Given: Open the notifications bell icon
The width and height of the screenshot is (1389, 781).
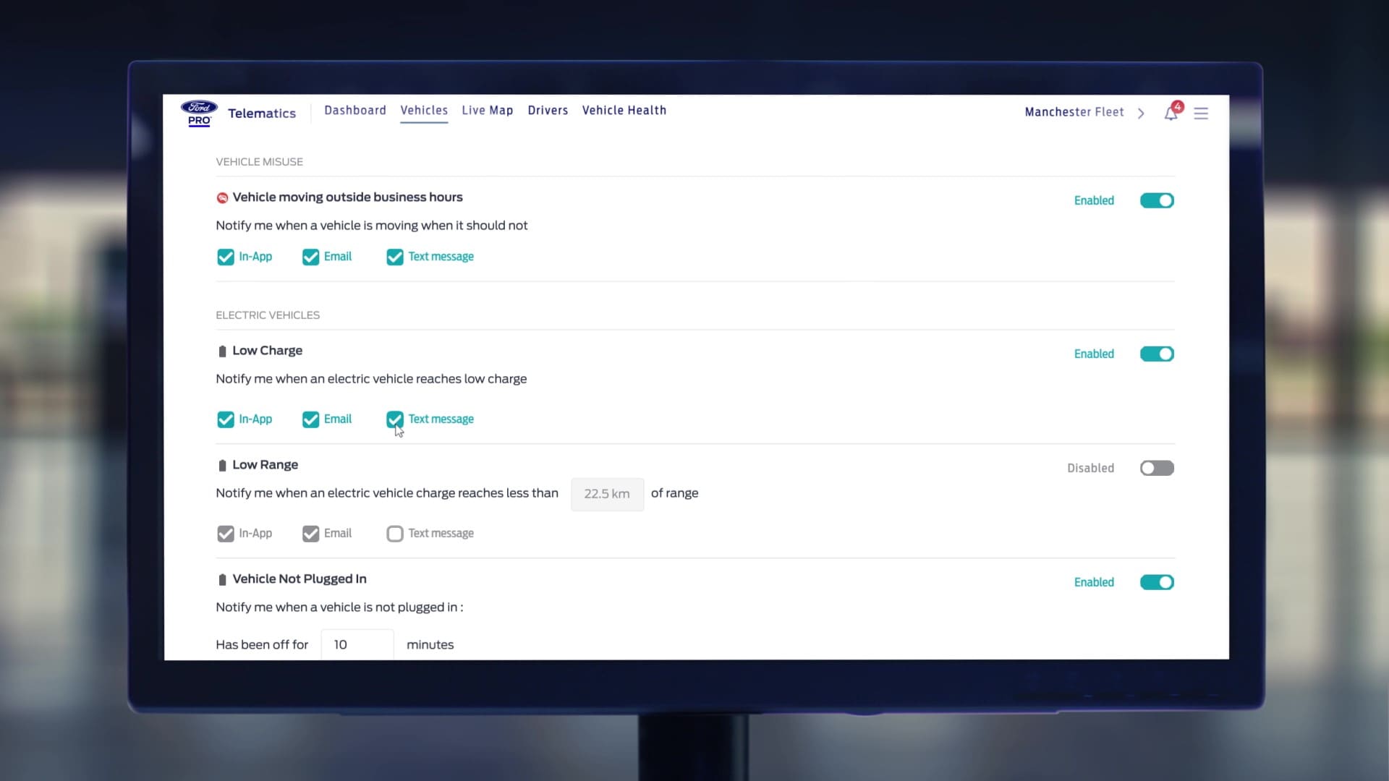Looking at the screenshot, I should tap(1171, 114).
